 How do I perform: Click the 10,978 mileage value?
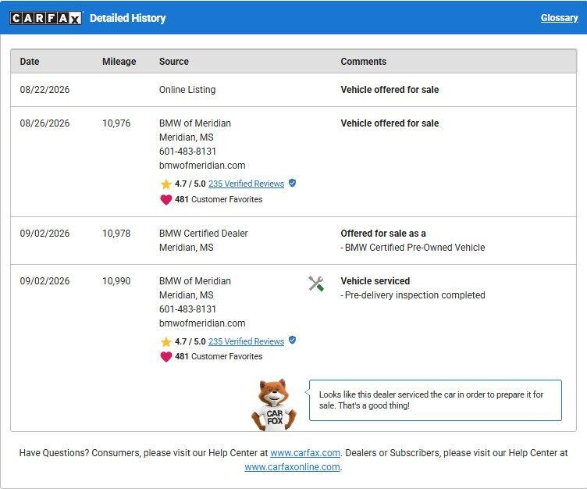pyautogui.click(x=116, y=234)
